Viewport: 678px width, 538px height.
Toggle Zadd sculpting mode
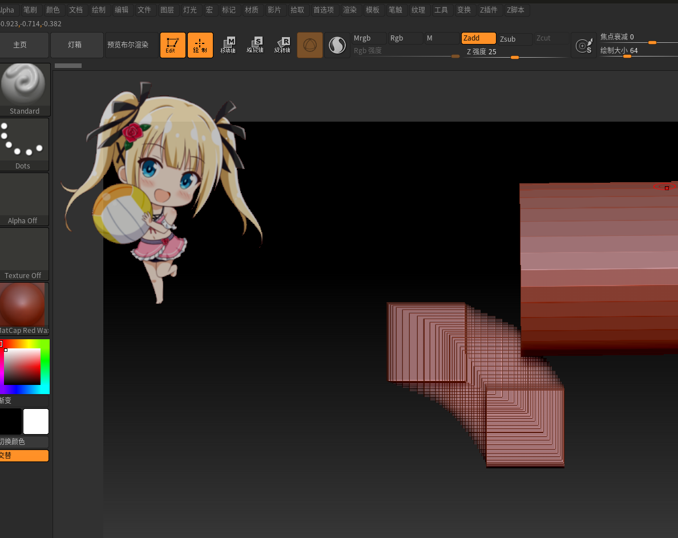[478, 38]
